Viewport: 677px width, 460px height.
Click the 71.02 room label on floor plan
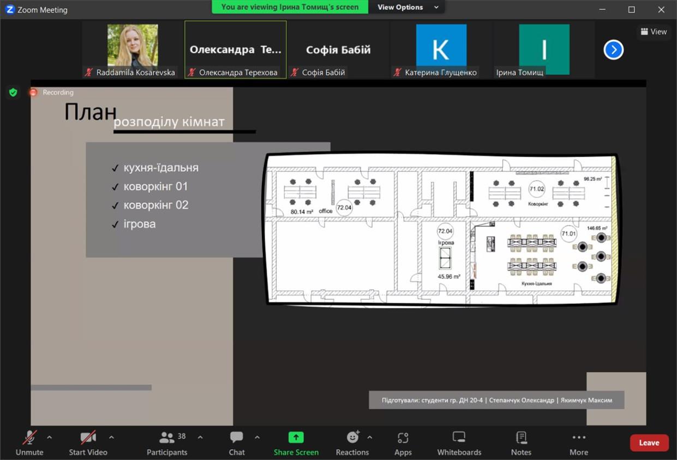click(537, 189)
